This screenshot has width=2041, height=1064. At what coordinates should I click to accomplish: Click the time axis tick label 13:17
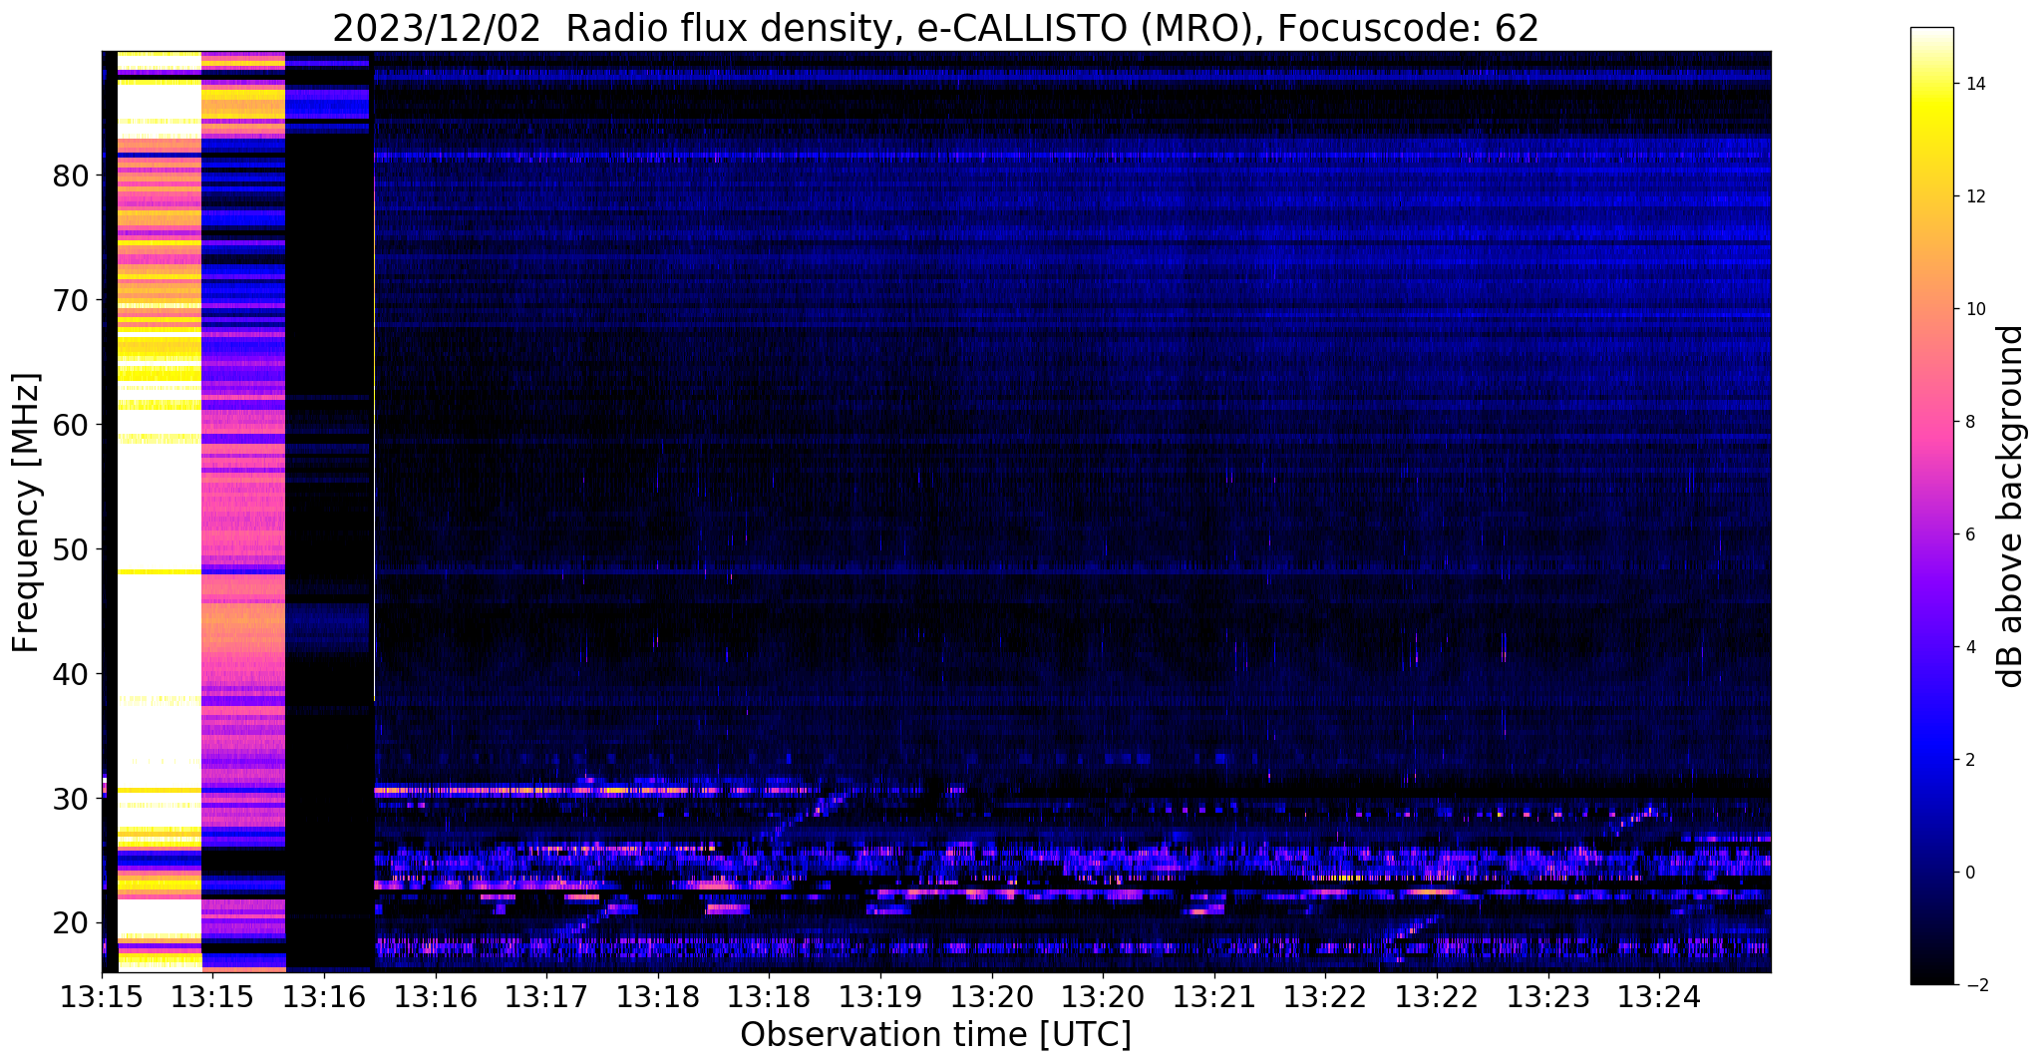pyautogui.click(x=545, y=996)
